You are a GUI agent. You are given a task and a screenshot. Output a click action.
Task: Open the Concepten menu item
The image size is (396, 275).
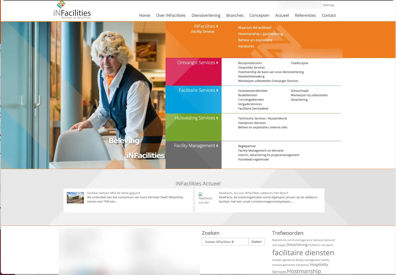[259, 16]
